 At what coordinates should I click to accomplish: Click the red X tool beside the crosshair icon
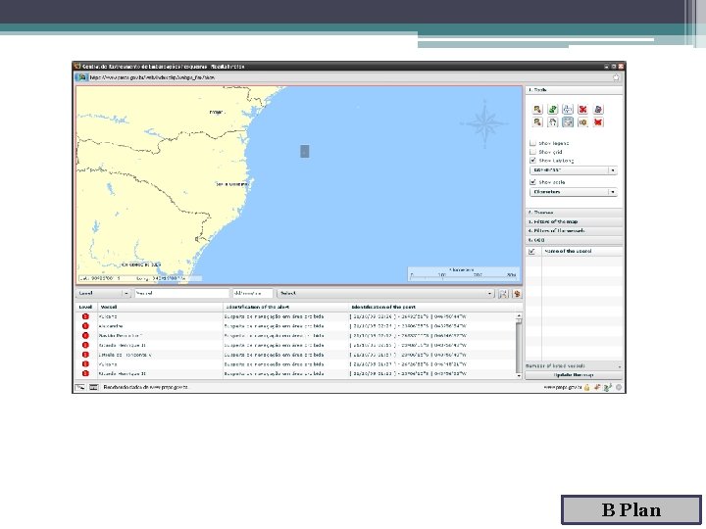[582, 110]
